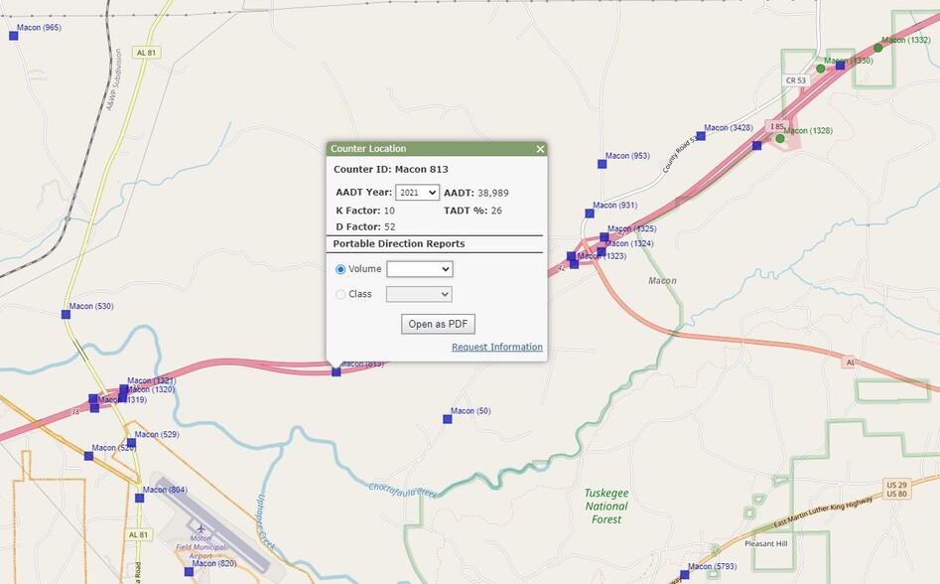Select the Macon (530) counter square
This screenshot has height=584, width=940.
pos(66,314)
